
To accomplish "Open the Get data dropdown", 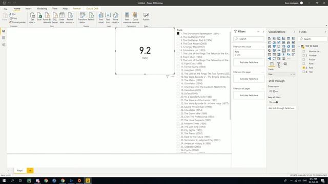I will (x=32, y=22).
